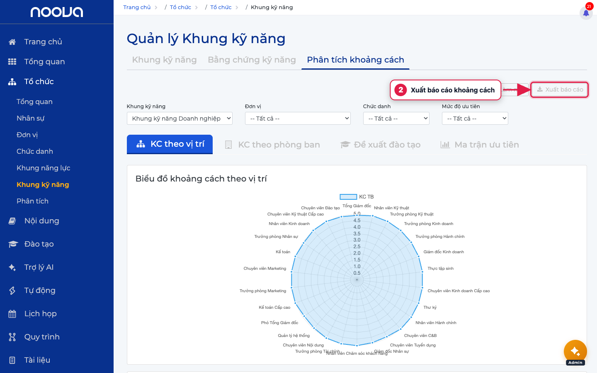Toggle the KC TB legend swatch
The image size is (597, 373).
[x=348, y=197]
